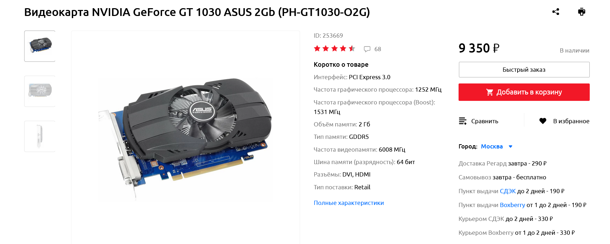Add the item with Добавить в корзину
The image size is (610, 244).
point(524,92)
